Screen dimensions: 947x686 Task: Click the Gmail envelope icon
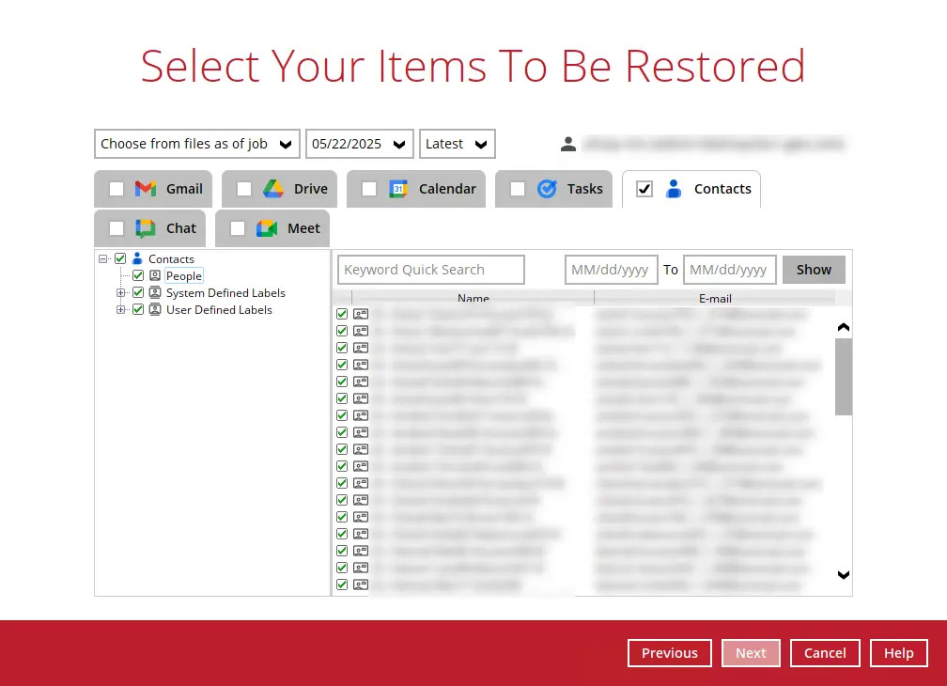point(146,189)
